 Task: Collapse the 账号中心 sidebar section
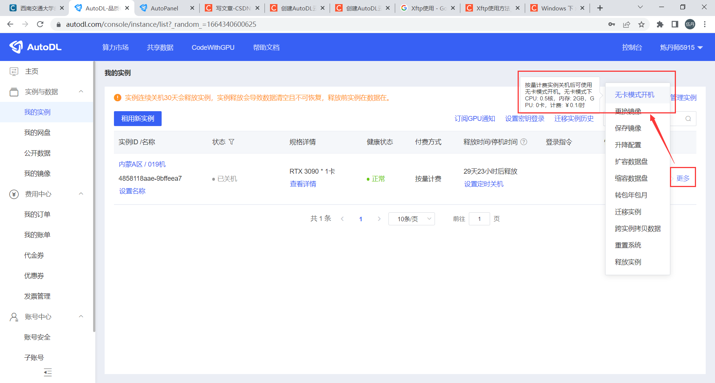(x=81, y=316)
